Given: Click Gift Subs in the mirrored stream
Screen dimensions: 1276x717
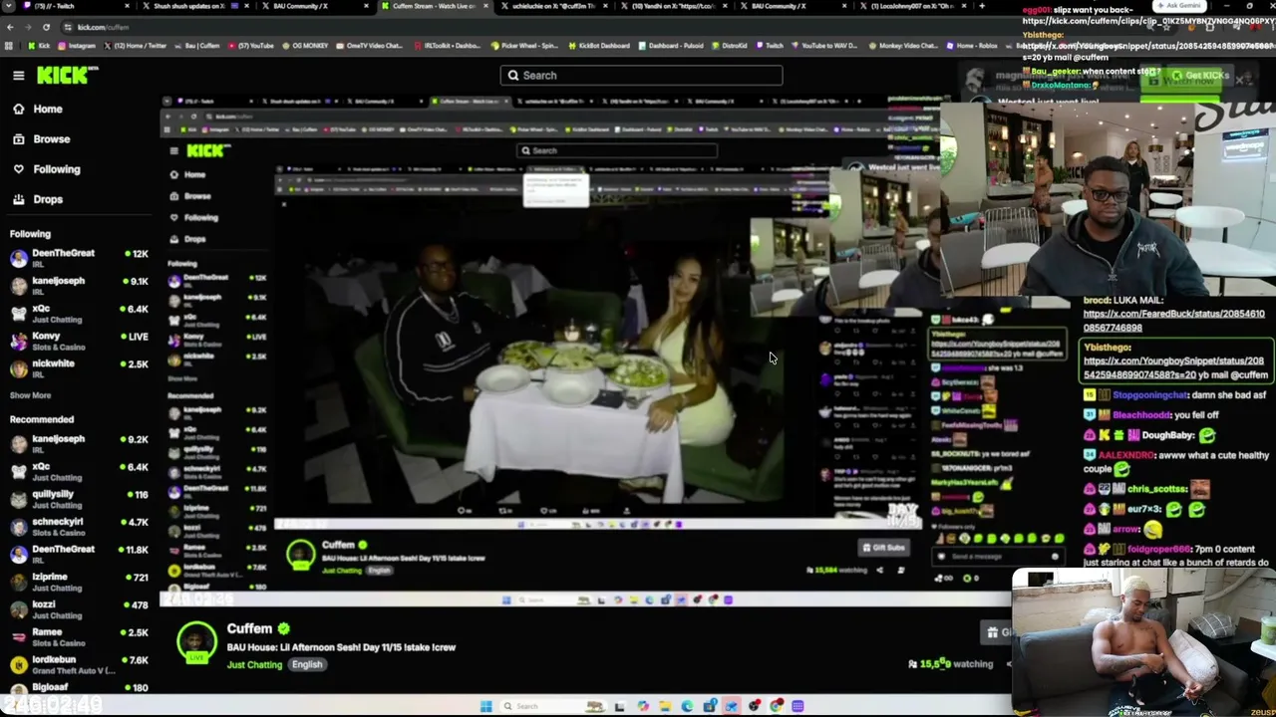Looking at the screenshot, I should tap(883, 548).
